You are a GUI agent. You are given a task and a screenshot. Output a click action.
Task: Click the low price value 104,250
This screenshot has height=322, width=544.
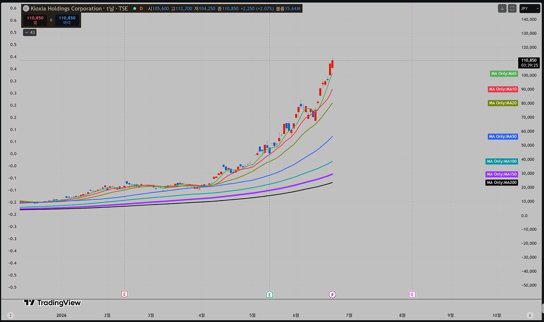(207, 8)
